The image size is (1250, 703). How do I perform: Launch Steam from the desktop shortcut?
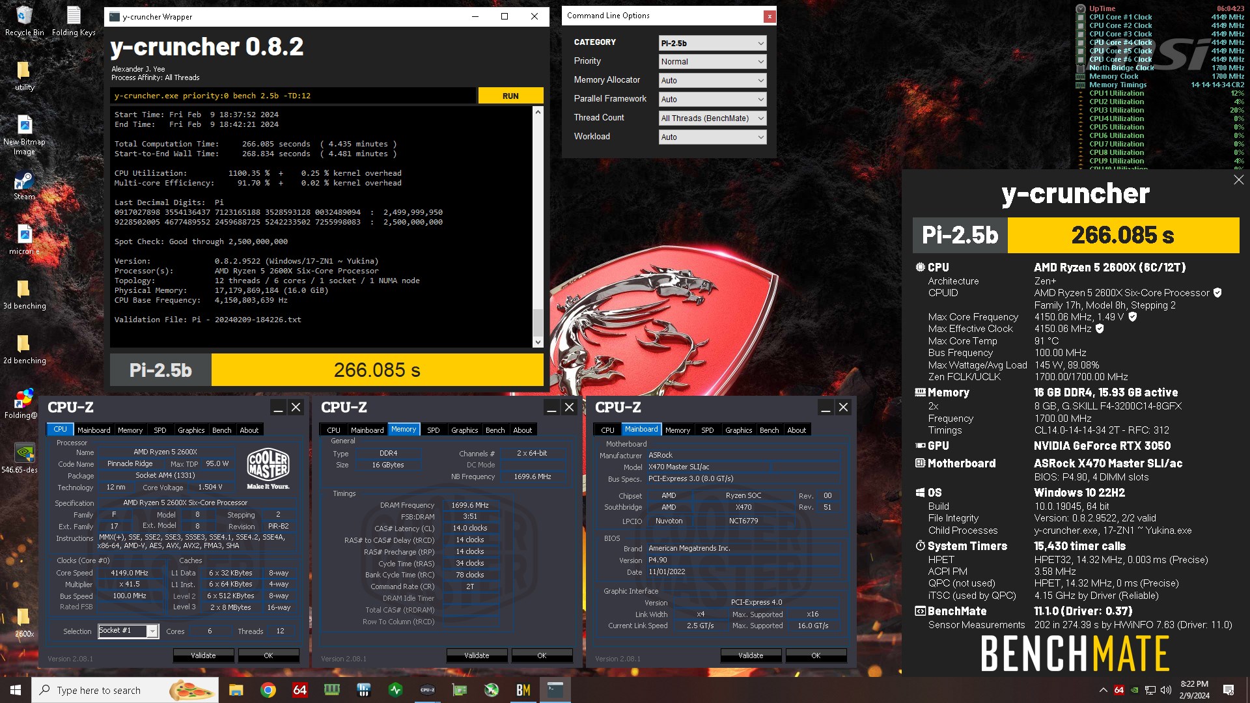[24, 186]
